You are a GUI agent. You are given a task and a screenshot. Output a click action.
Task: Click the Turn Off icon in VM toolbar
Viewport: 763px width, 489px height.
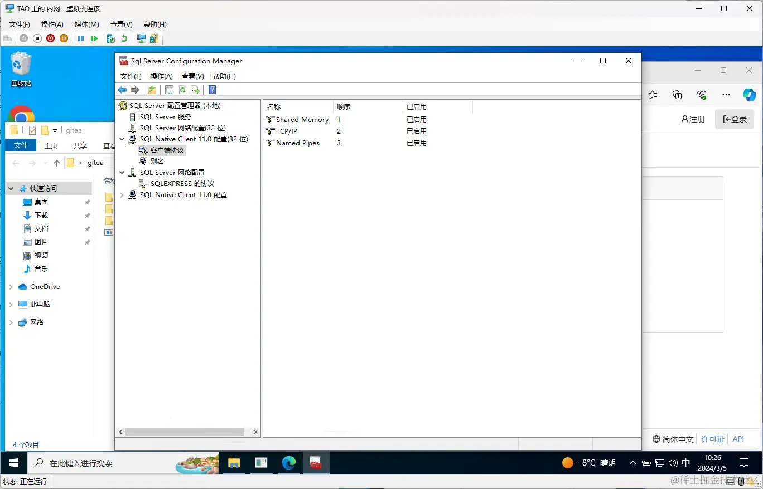(x=37, y=38)
